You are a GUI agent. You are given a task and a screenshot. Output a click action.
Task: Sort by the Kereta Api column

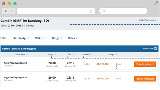21,55
